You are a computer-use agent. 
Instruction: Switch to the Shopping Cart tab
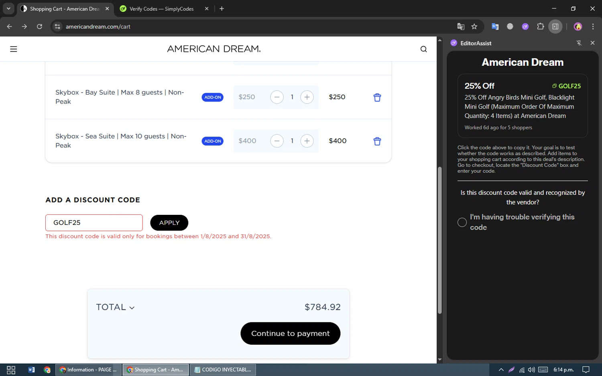click(x=64, y=9)
